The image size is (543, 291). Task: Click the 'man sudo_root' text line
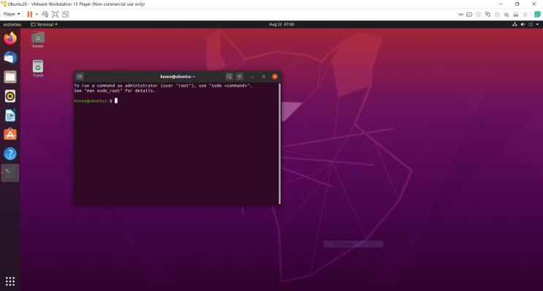click(x=115, y=91)
